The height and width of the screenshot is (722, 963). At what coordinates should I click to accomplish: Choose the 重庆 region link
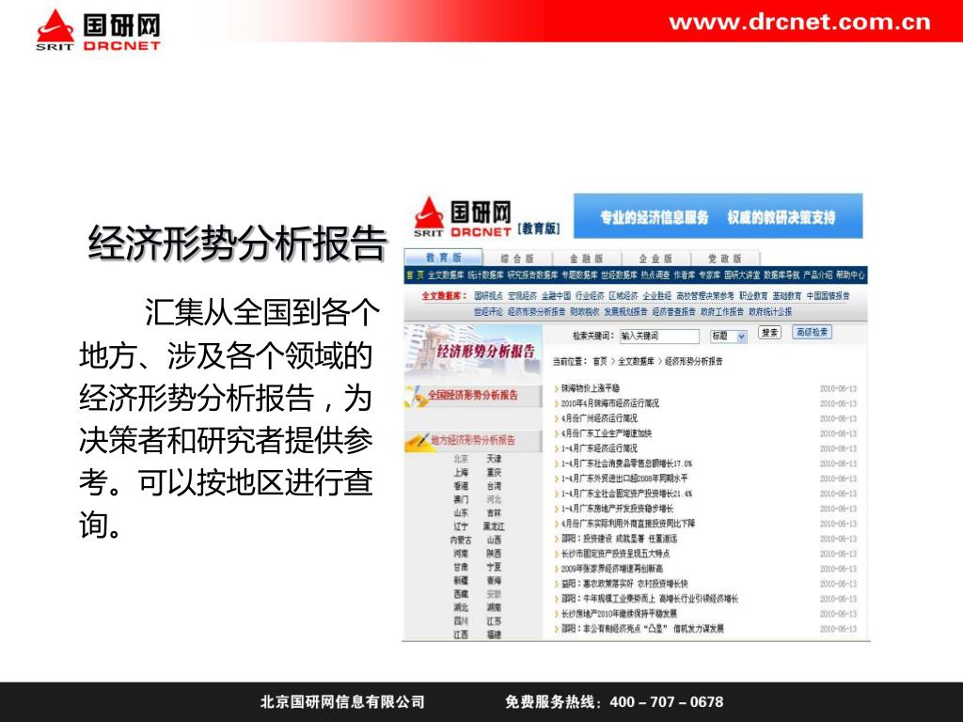pyautogui.click(x=494, y=473)
